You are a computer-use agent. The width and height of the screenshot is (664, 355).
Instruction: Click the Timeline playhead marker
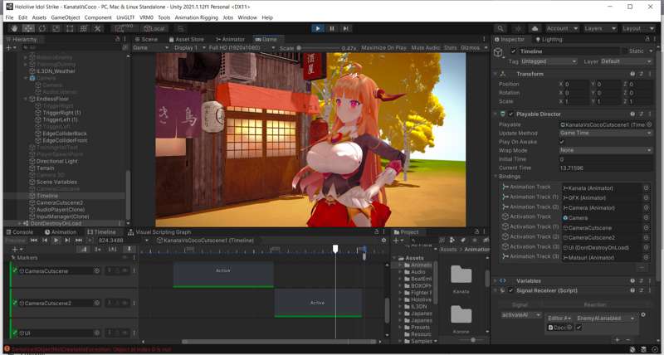(335, 248)
